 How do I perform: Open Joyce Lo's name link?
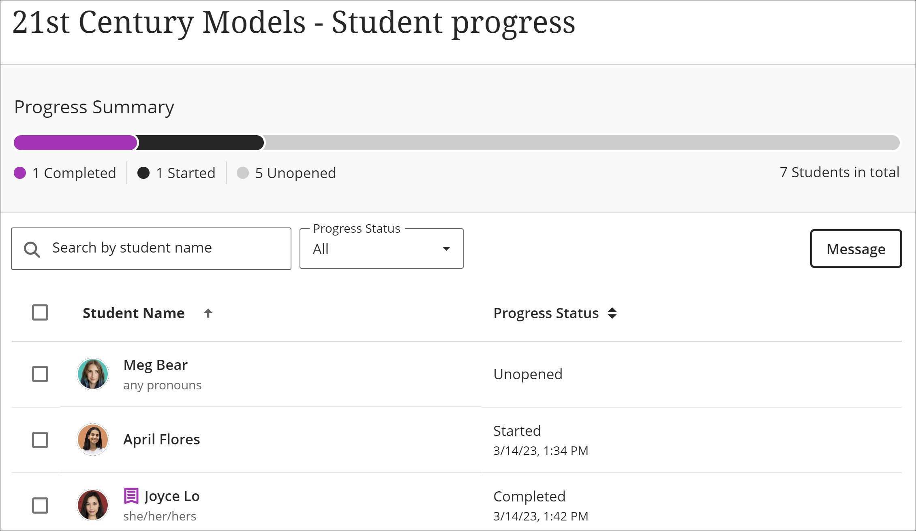172,496
